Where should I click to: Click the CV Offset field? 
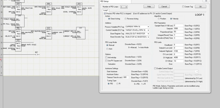pyautogui.click(x=178, y=61)
